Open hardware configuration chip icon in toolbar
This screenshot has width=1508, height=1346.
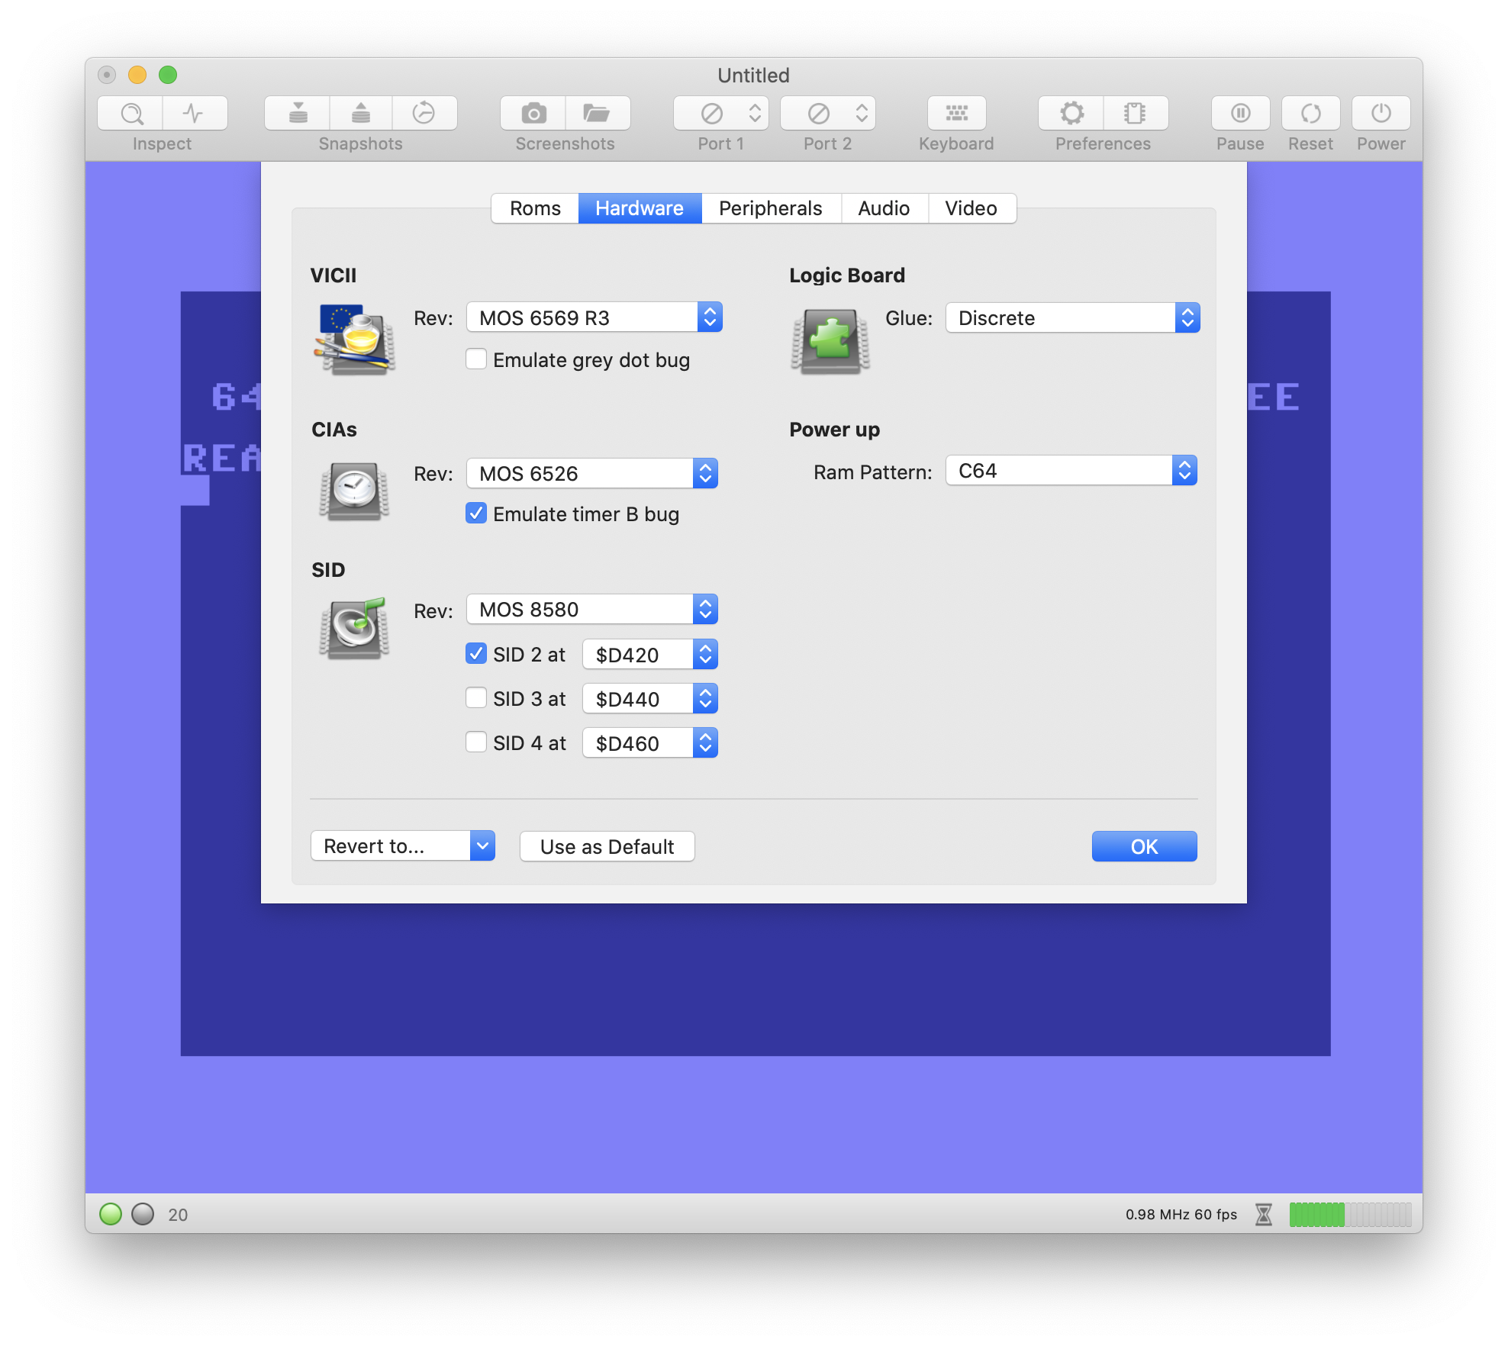tap(1136, 114)
